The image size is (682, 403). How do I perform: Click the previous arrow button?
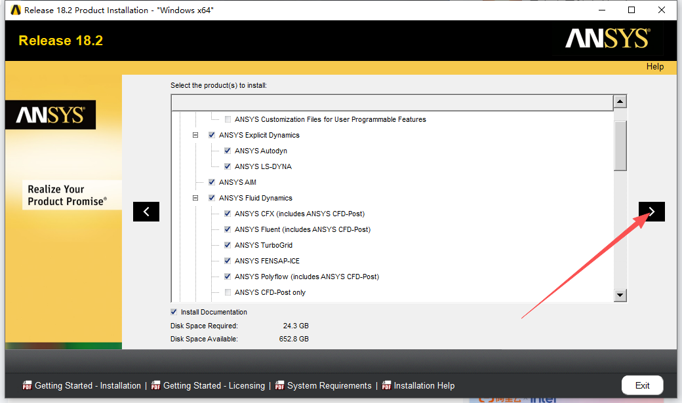click(146, 212)
